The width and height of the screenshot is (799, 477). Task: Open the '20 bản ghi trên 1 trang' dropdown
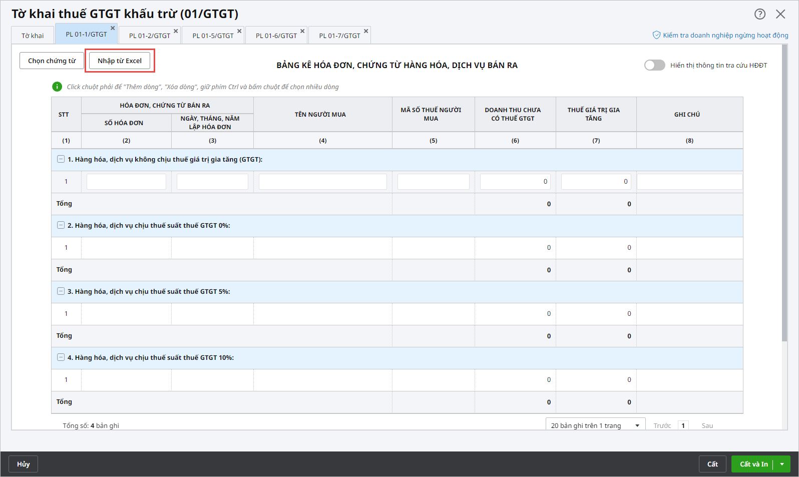pos(595,425)
